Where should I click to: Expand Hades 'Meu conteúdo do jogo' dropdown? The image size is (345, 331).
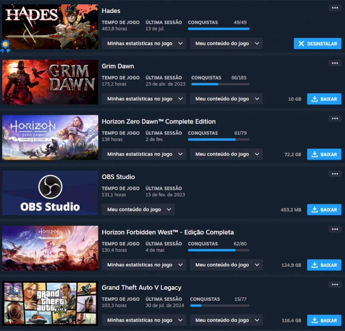[226, 43]
